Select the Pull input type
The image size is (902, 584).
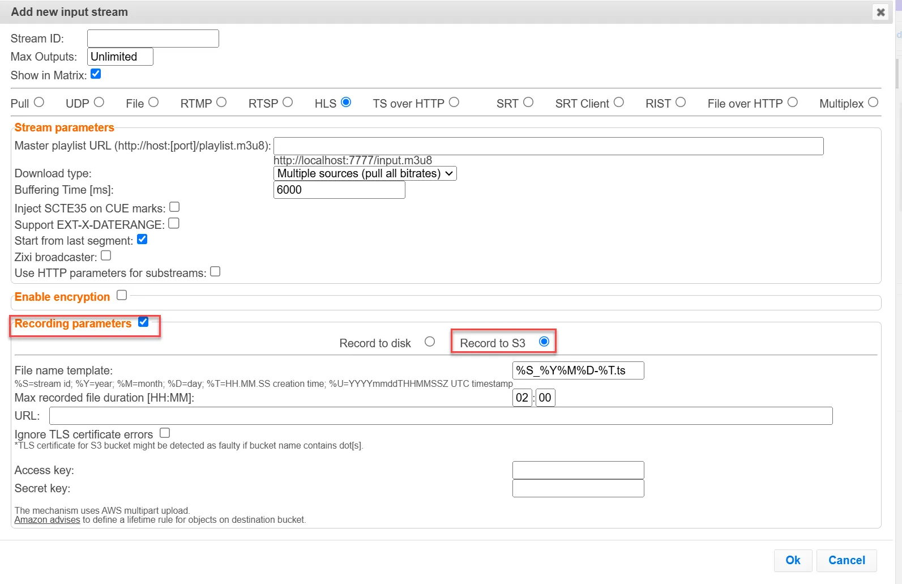39,102
